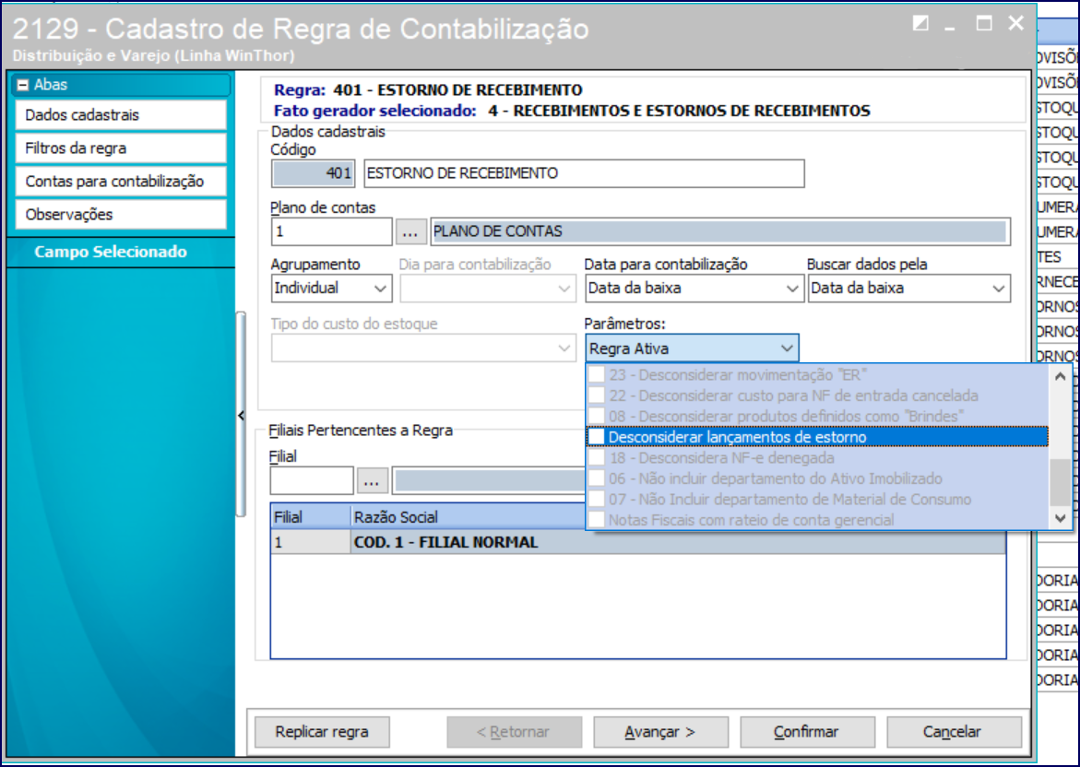The width and height of the screenshot is (1080, 767).
Task: Collapse the Abas panel minus icon
Action: pos(23,85)
